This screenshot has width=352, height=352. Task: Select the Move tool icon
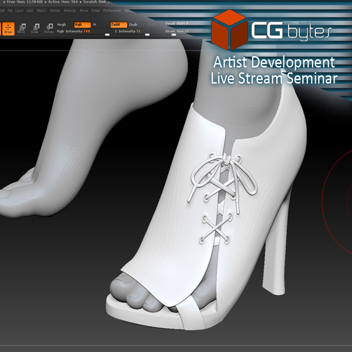coord(22,29)
